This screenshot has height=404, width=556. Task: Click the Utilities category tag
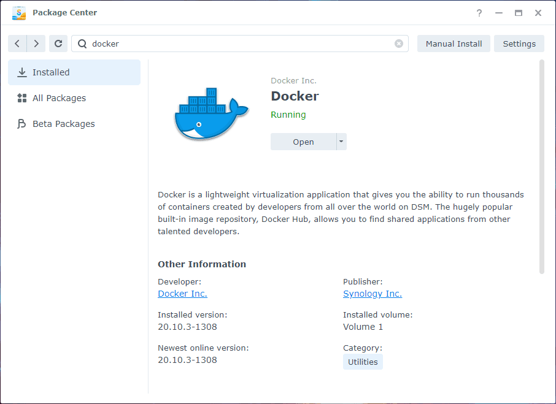363,362
